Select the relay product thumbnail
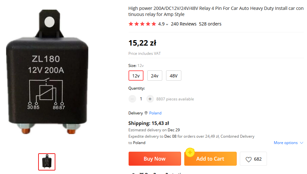Viewport: 307px width, 174px height. pyautogui.click(x=47, y=162)
